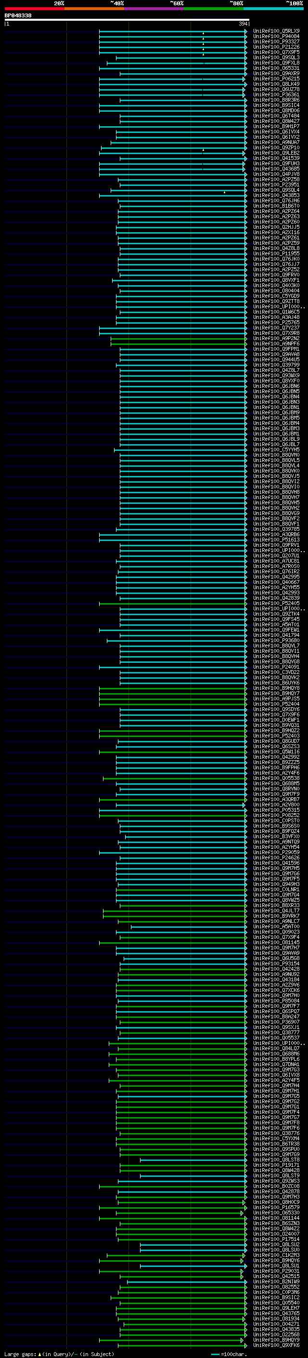Open hit UniRef100_Q9FXL8
Image resolution: width=308 pixels, height=1358 pixels.
pos(276,63)
